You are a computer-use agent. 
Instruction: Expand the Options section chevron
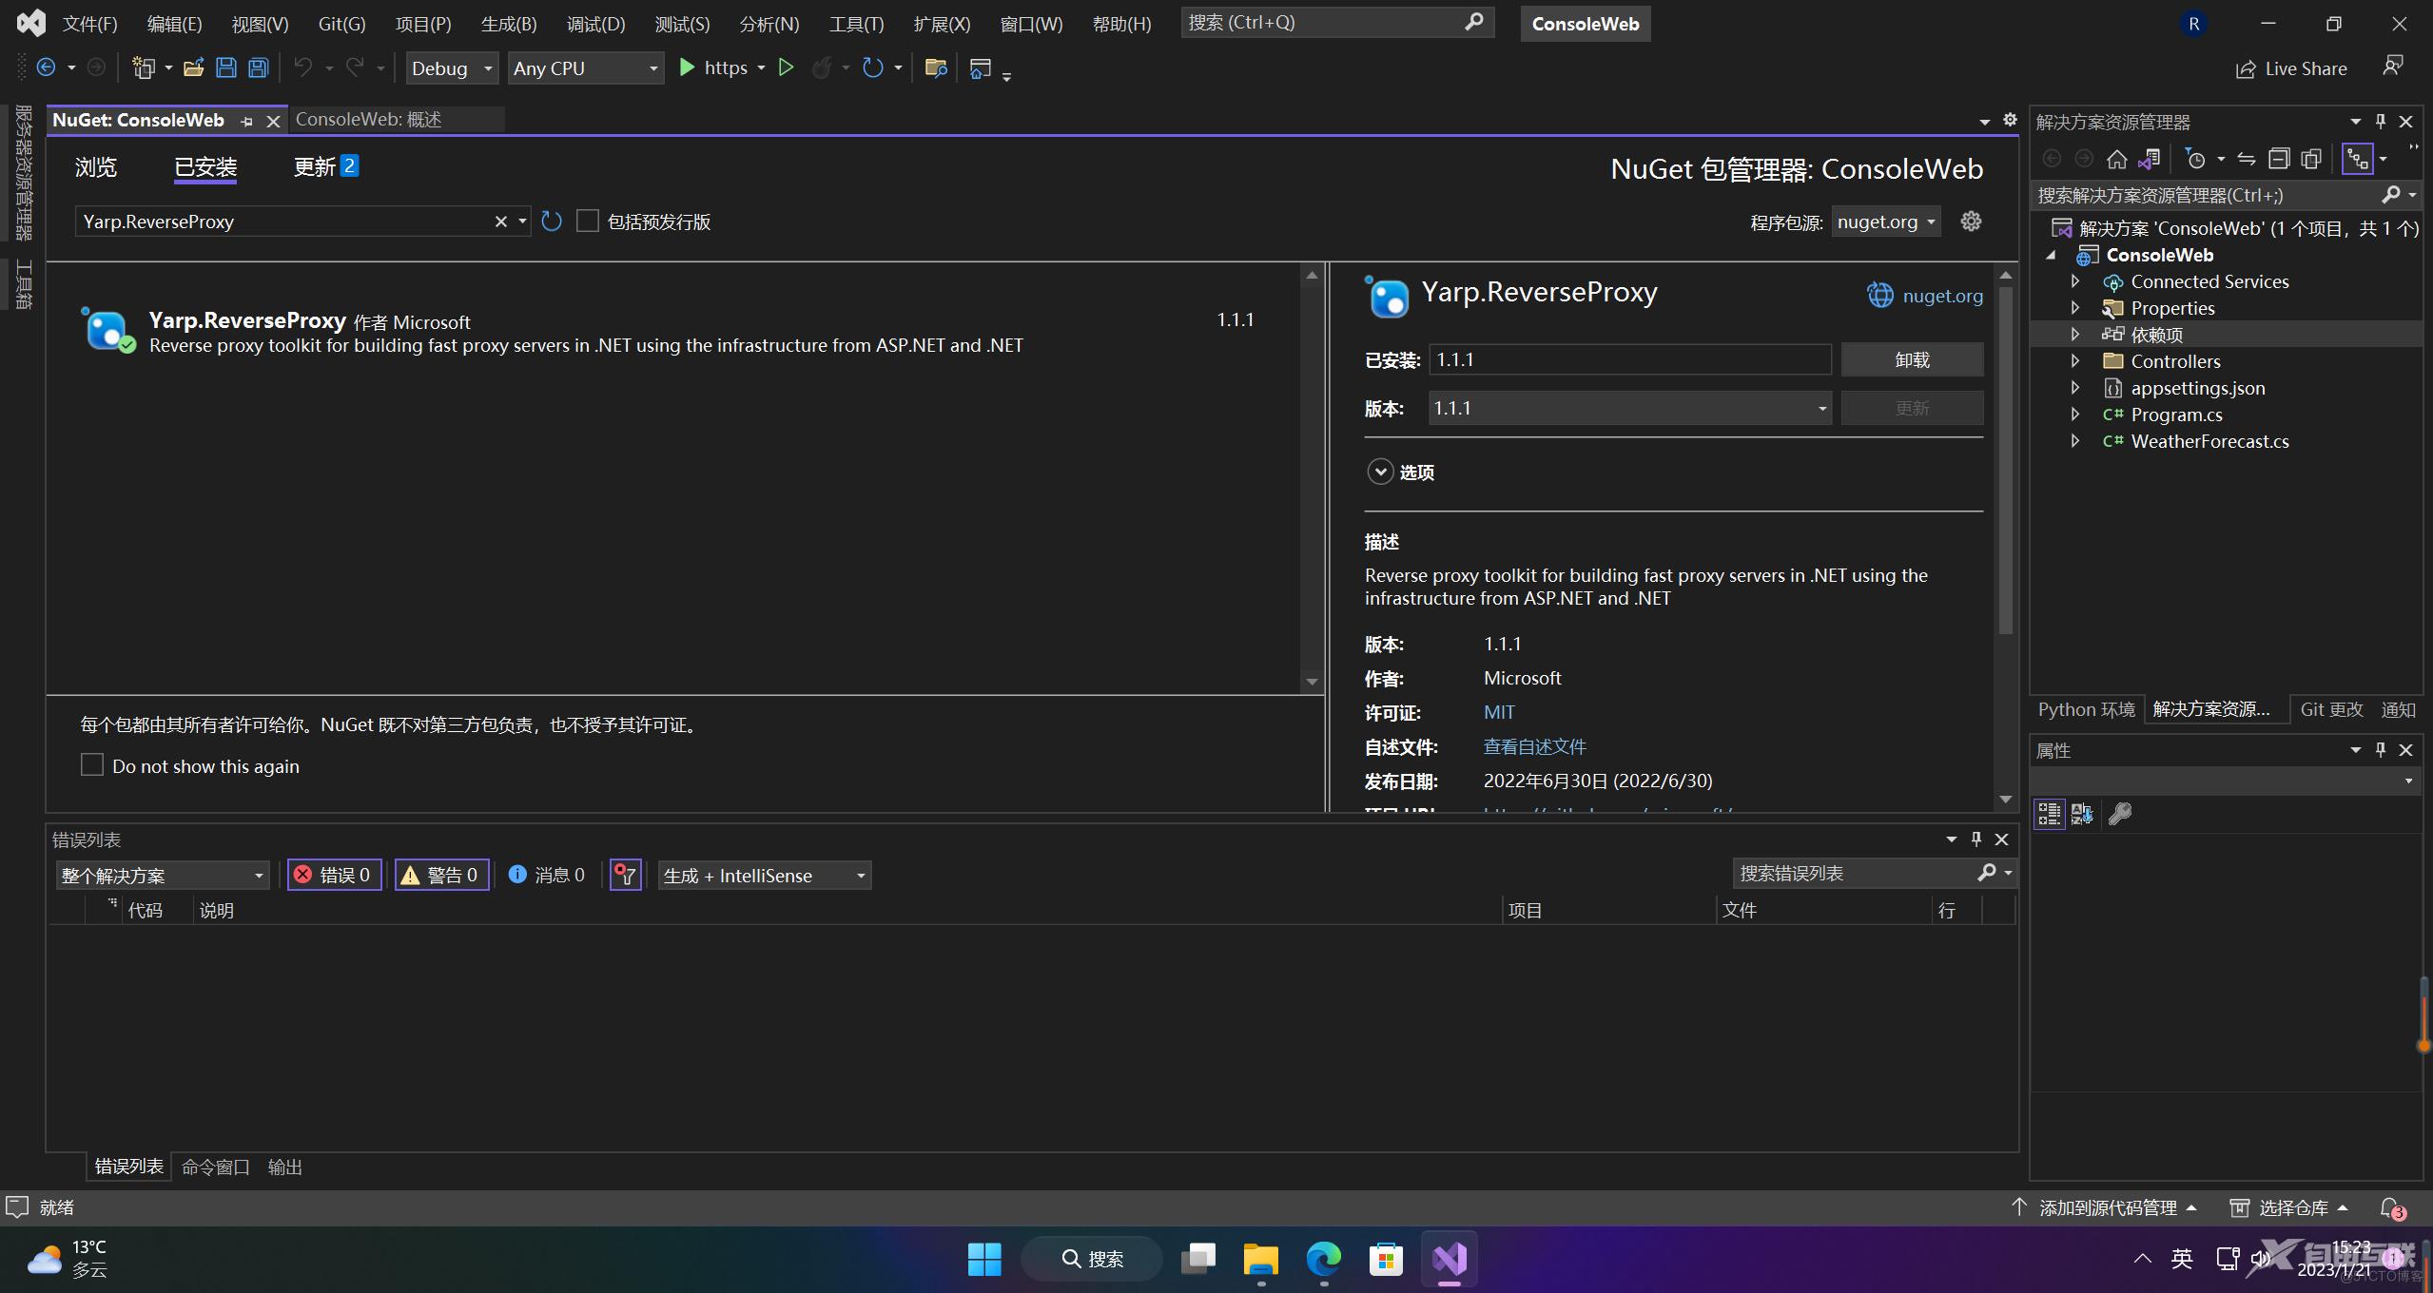[1380, 472]
